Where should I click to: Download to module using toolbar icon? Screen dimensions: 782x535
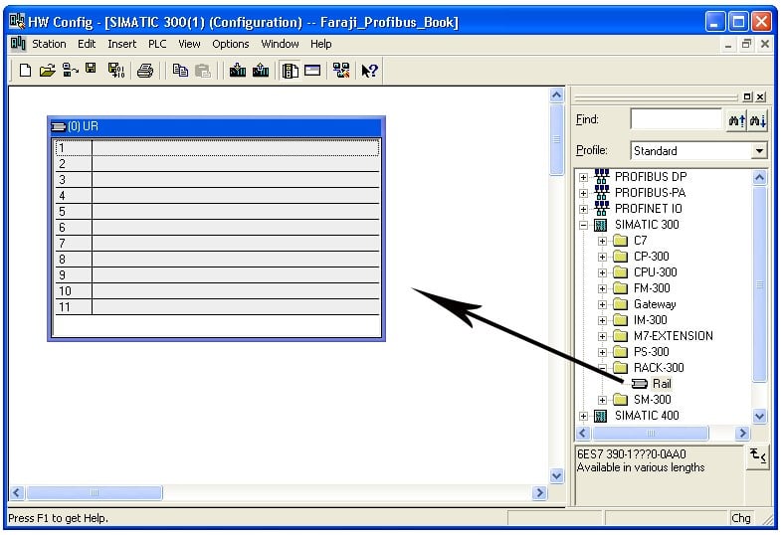(x=238, y=71)
